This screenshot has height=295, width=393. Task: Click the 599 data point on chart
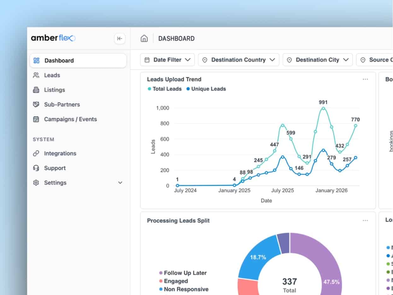click(291, 139)
